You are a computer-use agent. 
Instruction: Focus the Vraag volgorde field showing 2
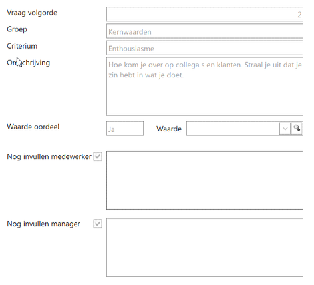205,14
